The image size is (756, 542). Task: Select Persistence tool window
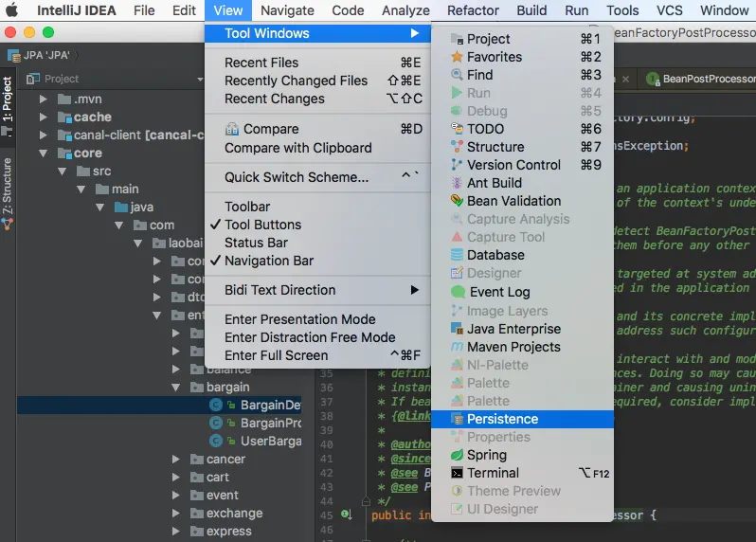(x=522, y=419)
